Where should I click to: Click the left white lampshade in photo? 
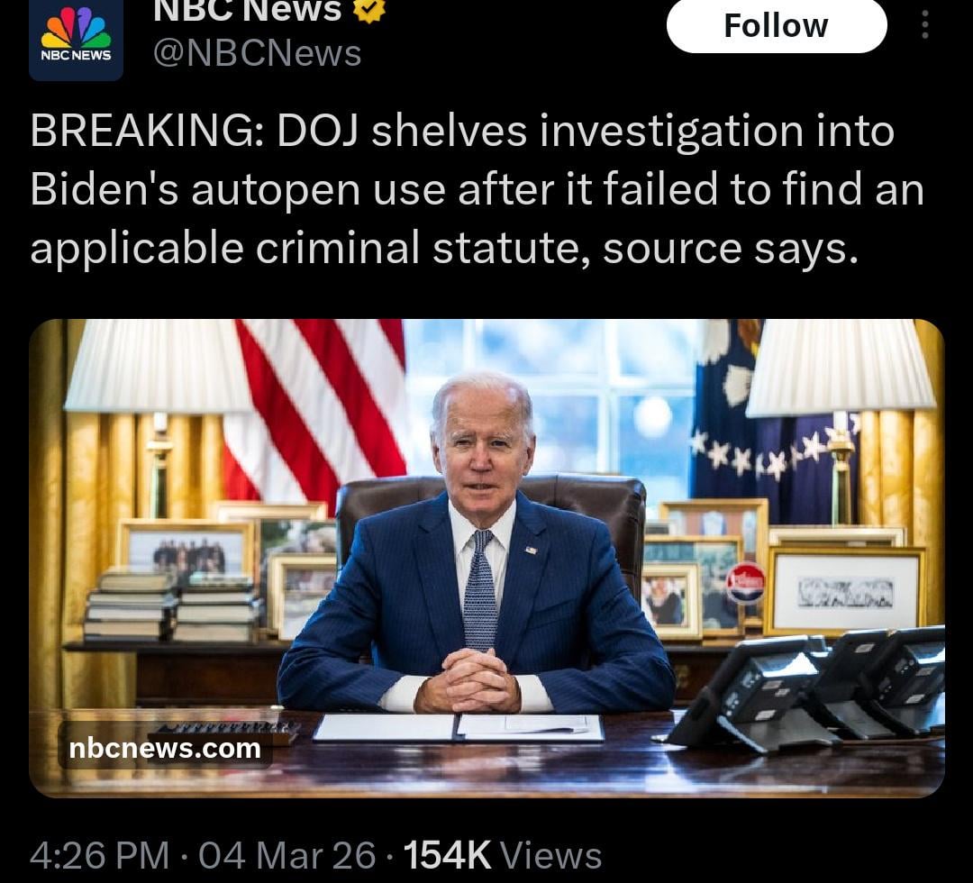coord(157,366)
